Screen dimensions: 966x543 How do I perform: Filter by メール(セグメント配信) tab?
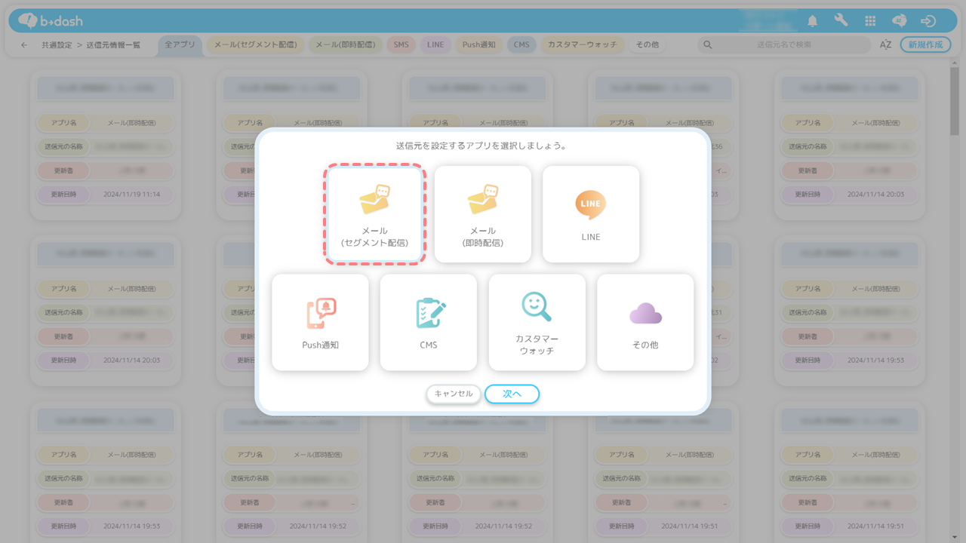point(256,44)
